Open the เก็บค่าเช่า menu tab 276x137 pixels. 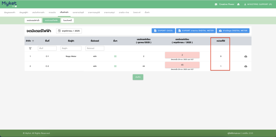click(64, 12)
